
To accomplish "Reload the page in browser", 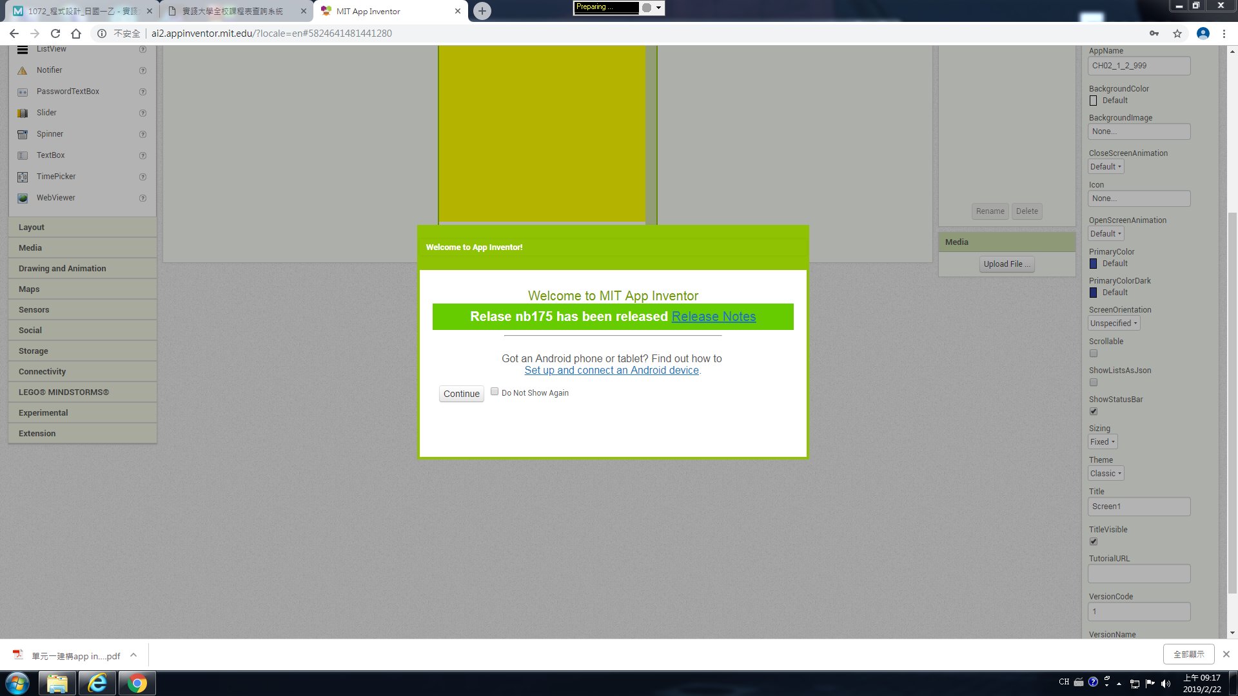I will click(55, 34).
